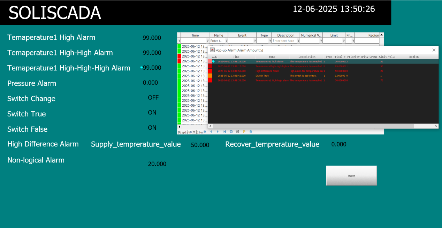Screen dimensions: 442x228
Task: Click the Button control
Action: click(x=351, y=175)
